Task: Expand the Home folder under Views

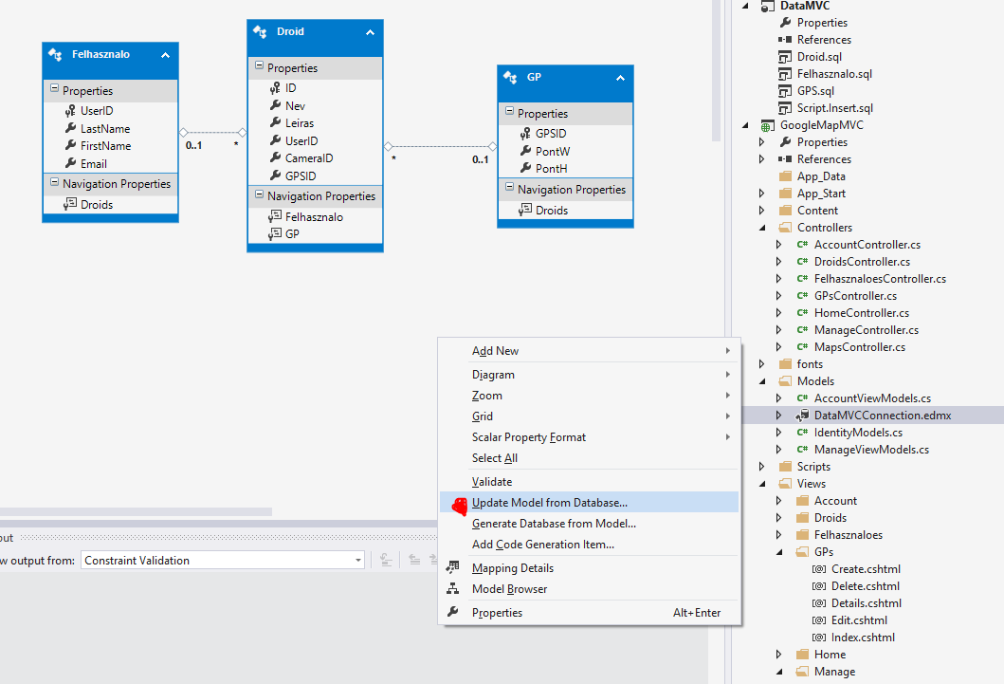Action: click(778, 655)
